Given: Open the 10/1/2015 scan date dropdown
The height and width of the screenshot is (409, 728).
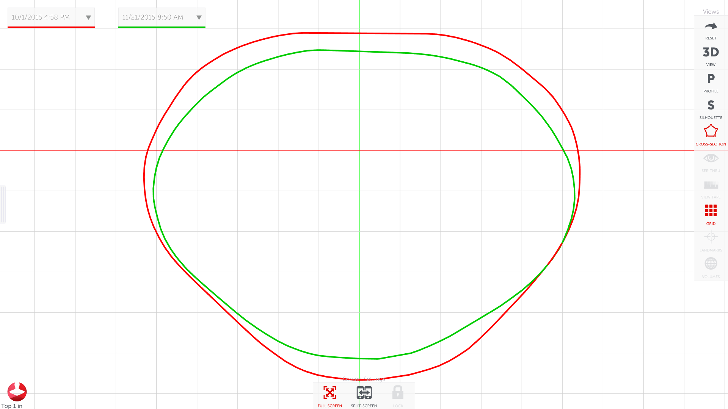Looking at the screenshot, I should [x=88, y=17].
